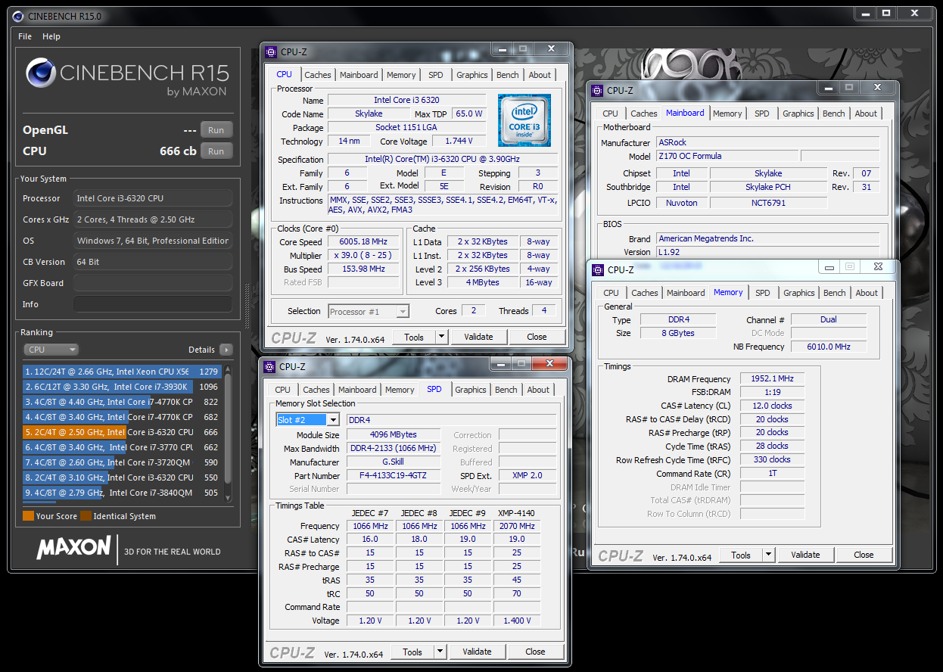Run the OpenGL benchmark test
The height and width of the screenshot is (672, 943).
pyautogui.click(x=216, y=129)
